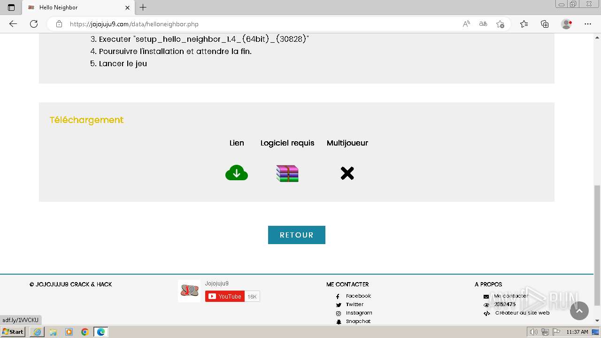
Task: Click the JOJOJUJU9 CRACK & HACK copyright text
Action: click(71, 284)
